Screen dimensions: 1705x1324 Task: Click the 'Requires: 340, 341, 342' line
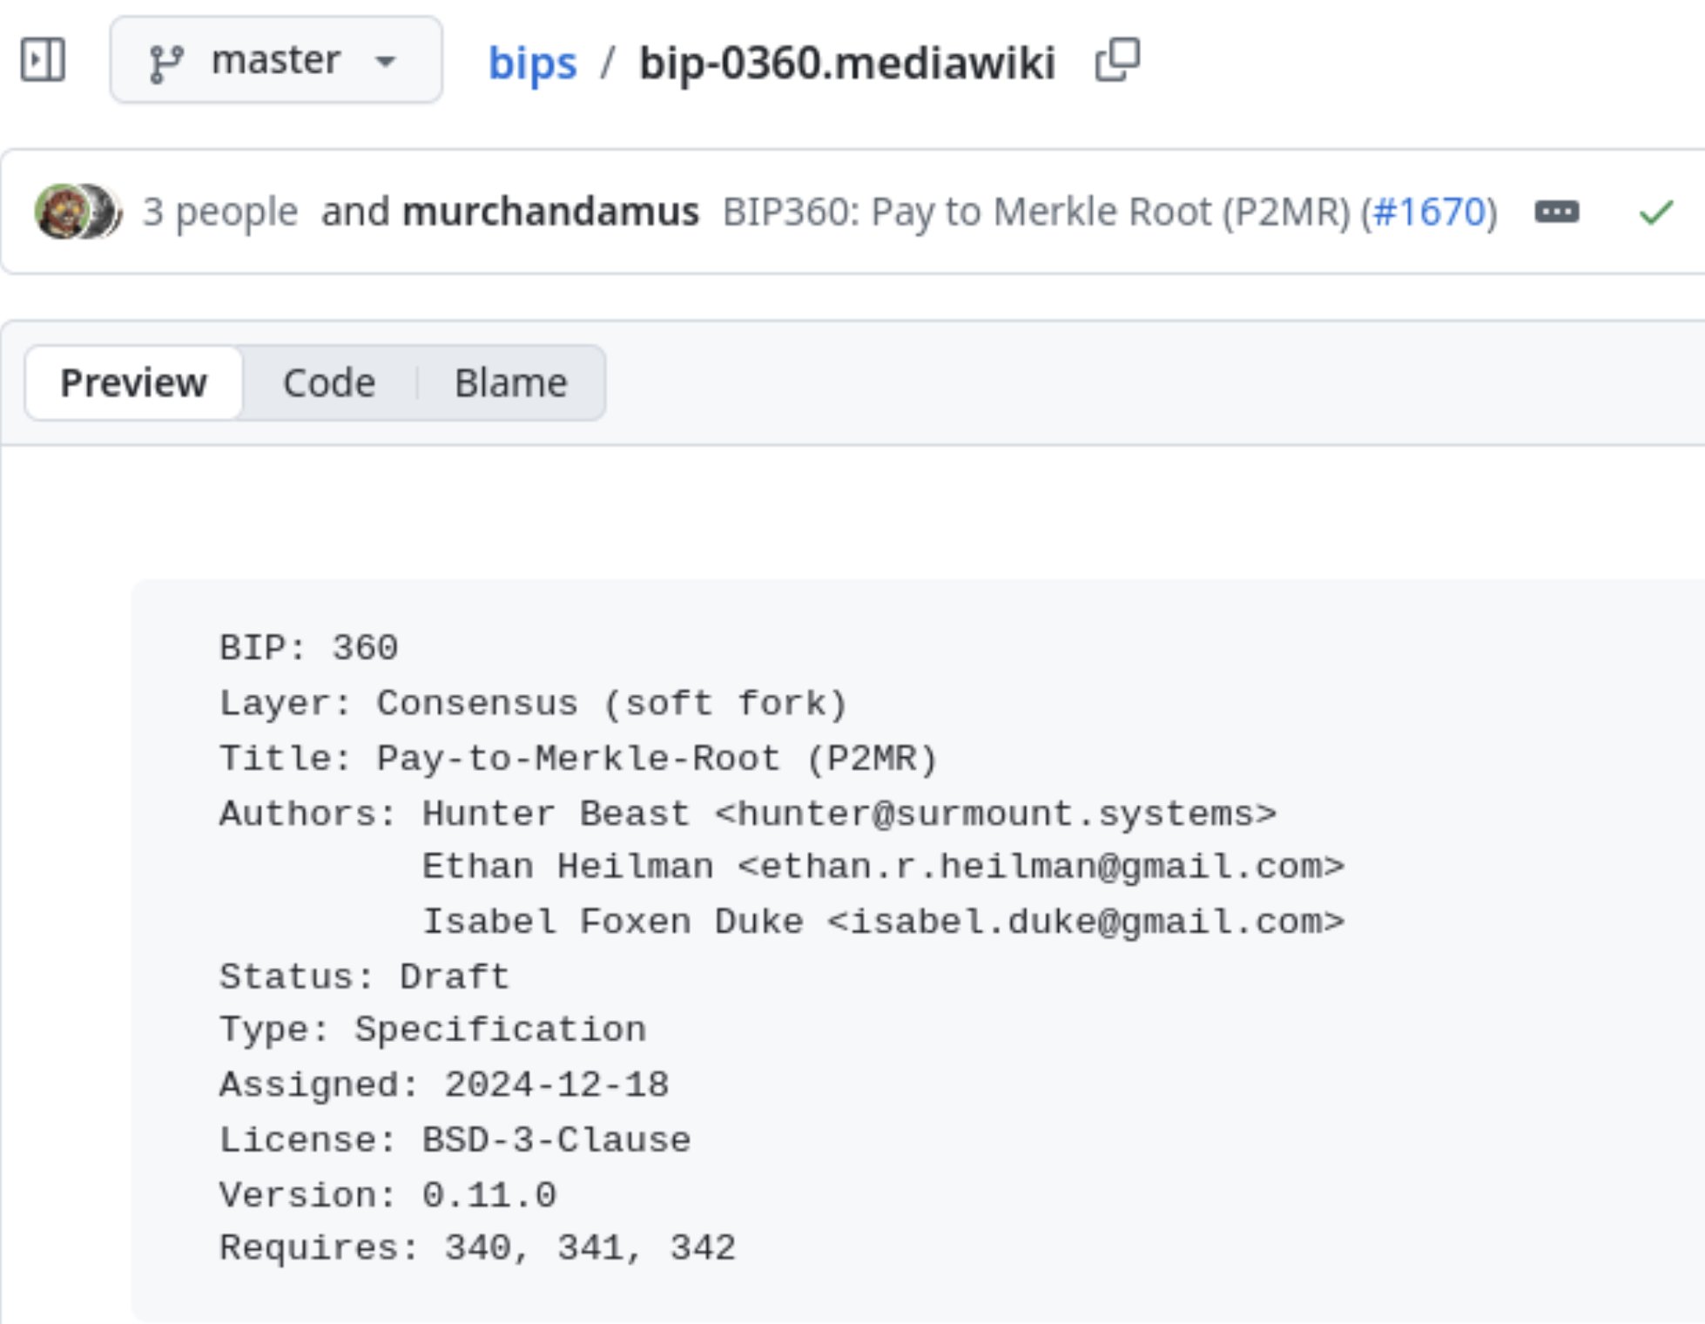tap(477, 1247)
